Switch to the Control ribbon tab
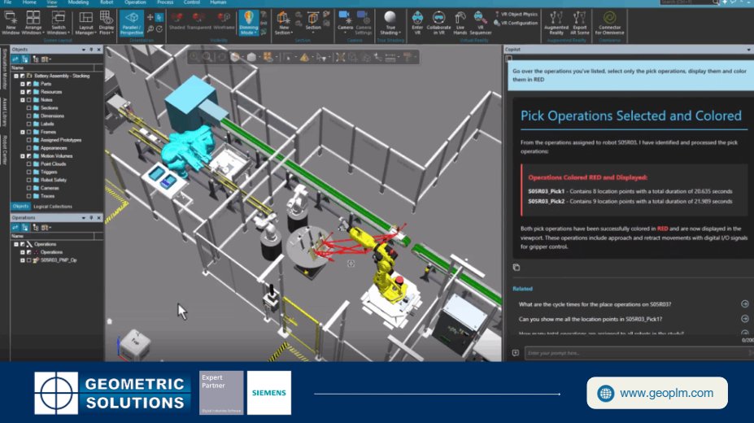This screenshot has width=754, height=423. pos(191,2)
